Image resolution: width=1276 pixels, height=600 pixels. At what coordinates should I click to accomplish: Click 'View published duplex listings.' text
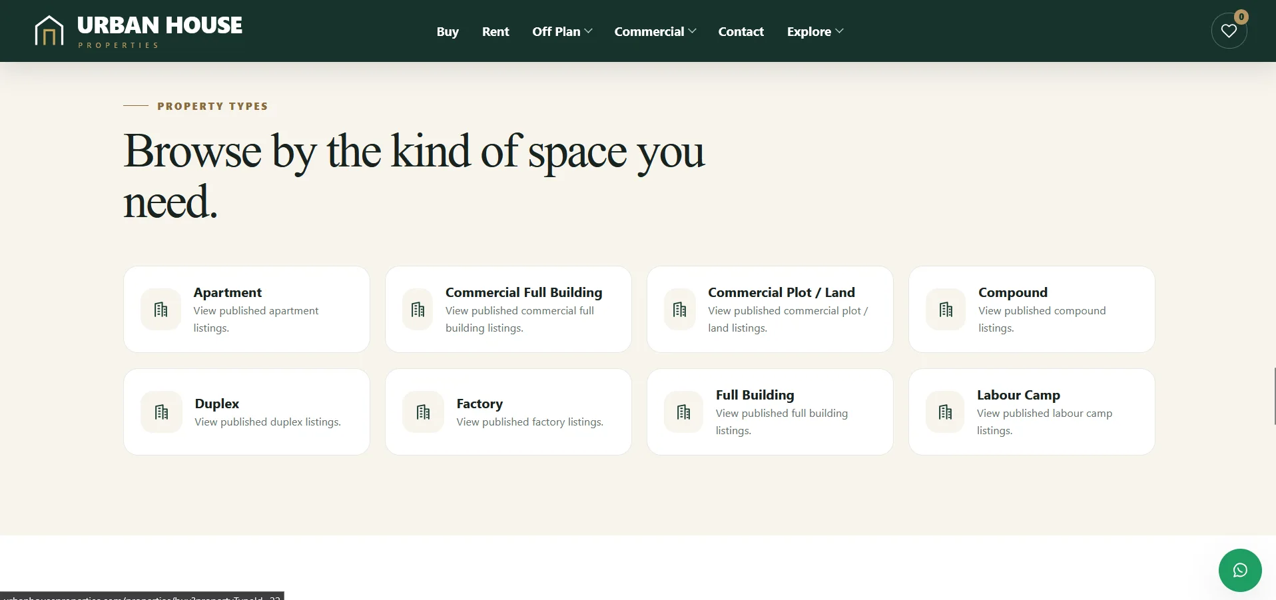tap(268, 422)
